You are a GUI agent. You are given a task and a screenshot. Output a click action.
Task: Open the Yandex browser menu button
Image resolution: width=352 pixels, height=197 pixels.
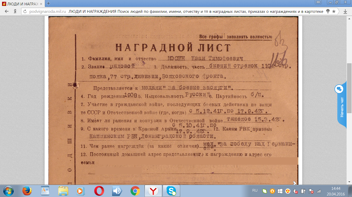click(x=319, y=2)
